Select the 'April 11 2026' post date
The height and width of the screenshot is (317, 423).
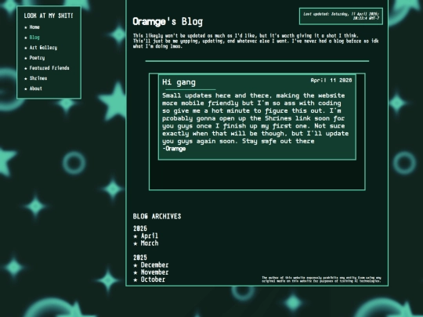[331, 81]
